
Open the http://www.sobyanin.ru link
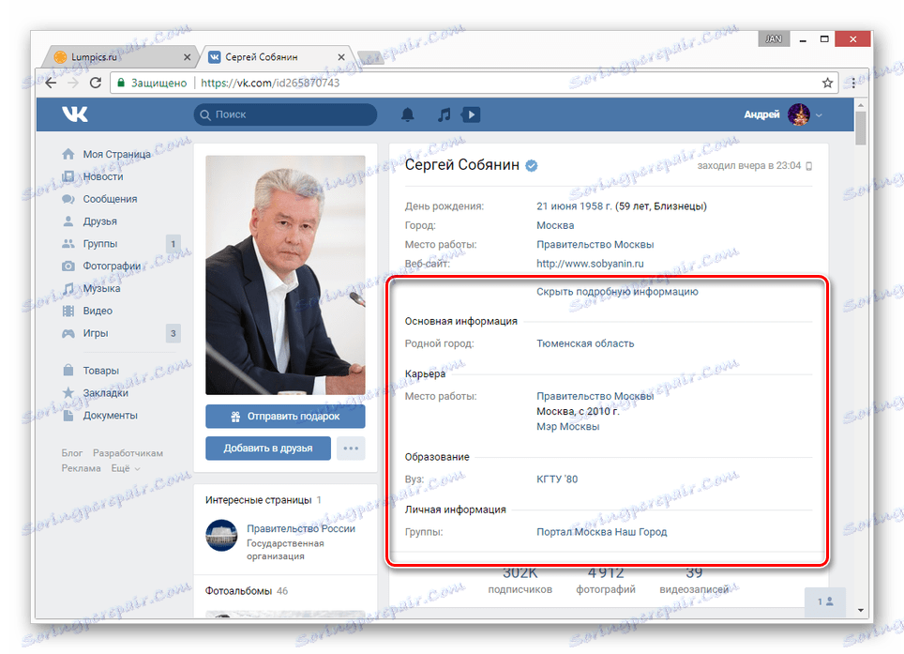[x=590, y=264]
